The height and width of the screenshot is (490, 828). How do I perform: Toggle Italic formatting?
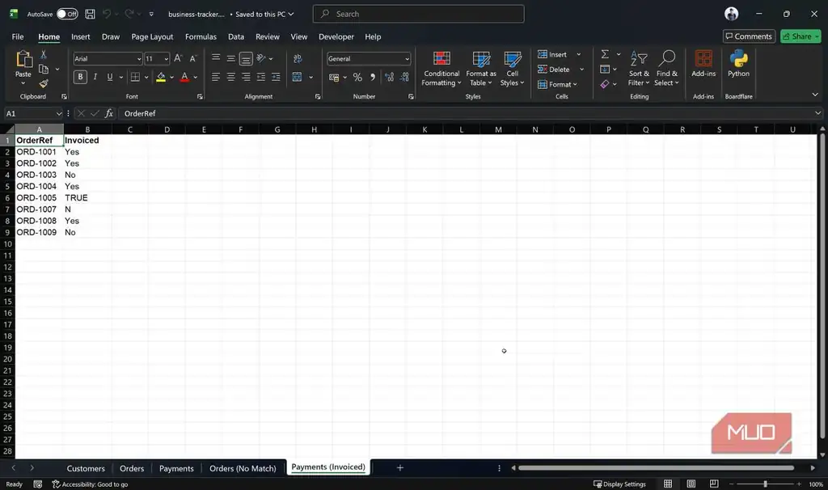click(95, 77)
